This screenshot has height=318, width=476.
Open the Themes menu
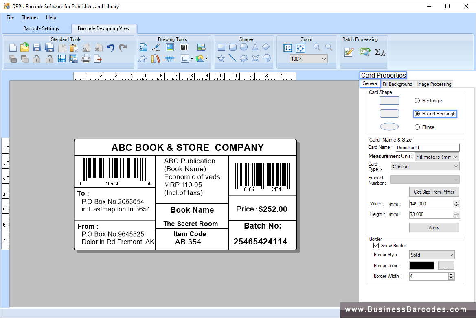pyautogui.click(x=30, y=17)
